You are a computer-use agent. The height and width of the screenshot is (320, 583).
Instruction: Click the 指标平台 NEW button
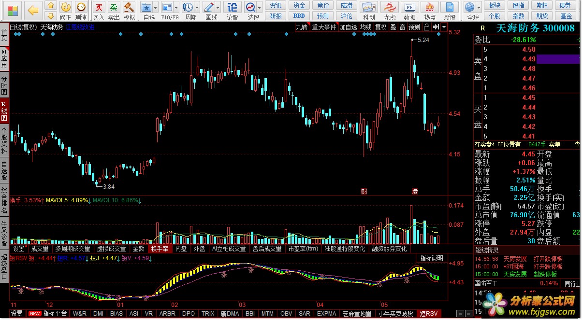[48, 314]
